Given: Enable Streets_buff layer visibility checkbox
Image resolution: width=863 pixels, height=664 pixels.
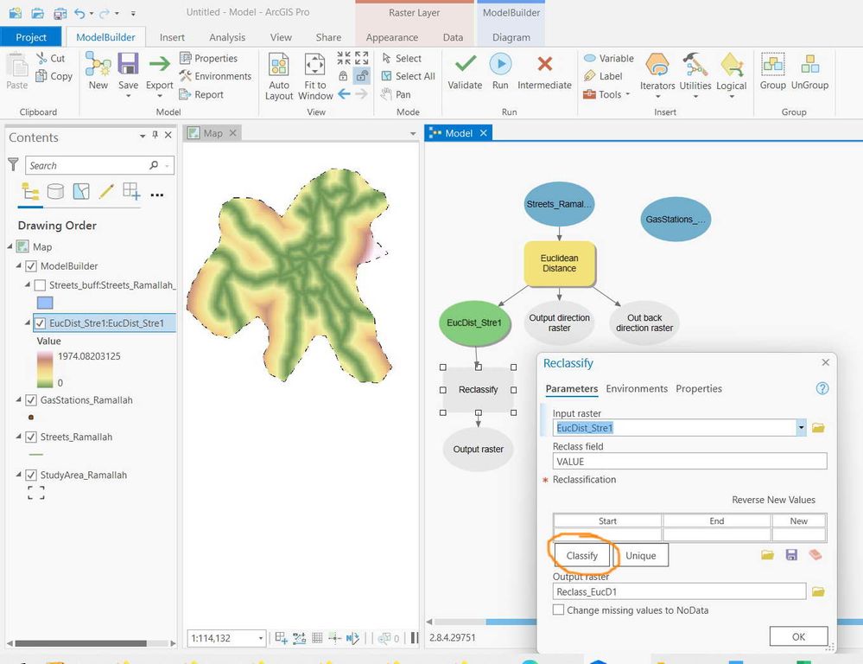Looking at the screenshot, I should point(40,285).
